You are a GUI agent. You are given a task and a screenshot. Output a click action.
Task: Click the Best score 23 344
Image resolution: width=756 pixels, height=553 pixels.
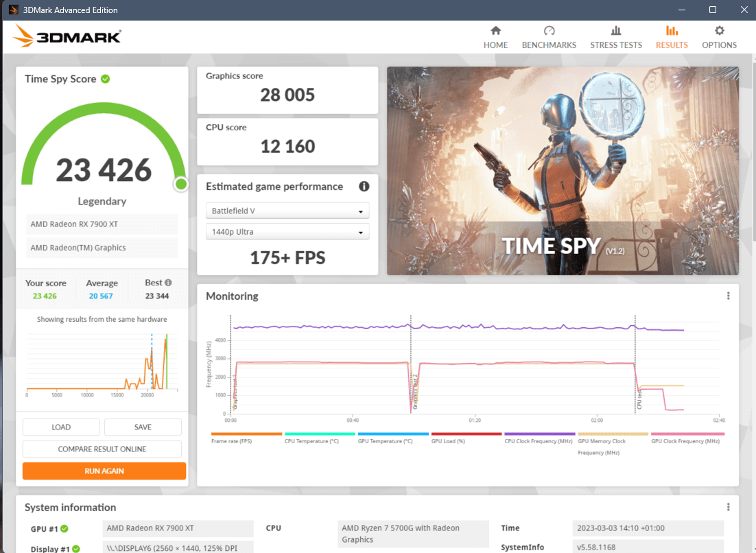[157, 296]
